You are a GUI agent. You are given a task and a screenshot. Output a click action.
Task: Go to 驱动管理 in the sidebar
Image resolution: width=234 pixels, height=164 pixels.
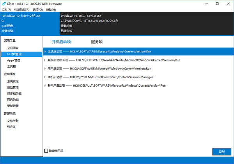pos(13,87)
